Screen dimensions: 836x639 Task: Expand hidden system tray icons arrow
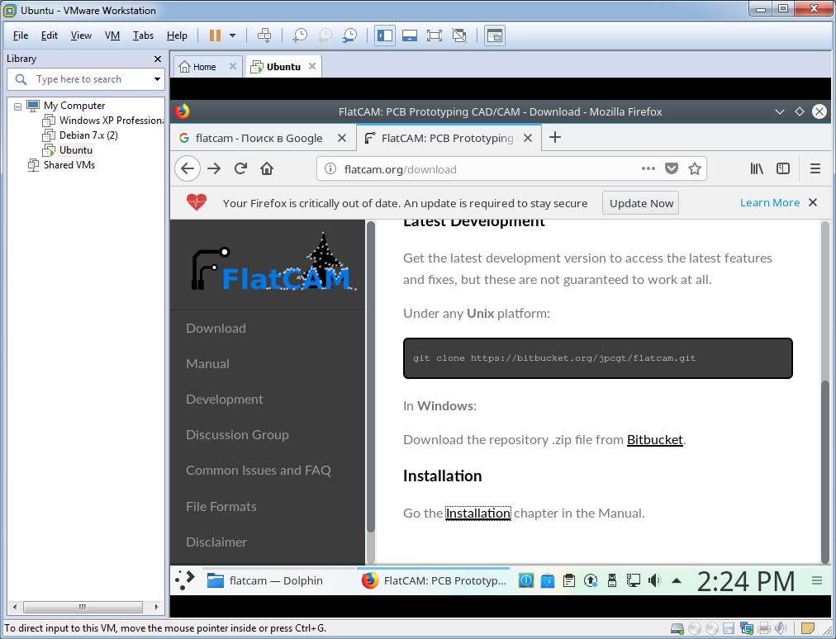(x=676, y=581)
